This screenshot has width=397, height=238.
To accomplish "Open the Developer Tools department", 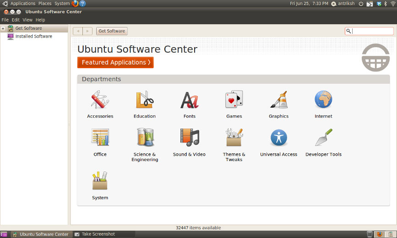I will [x=323, y=142].
